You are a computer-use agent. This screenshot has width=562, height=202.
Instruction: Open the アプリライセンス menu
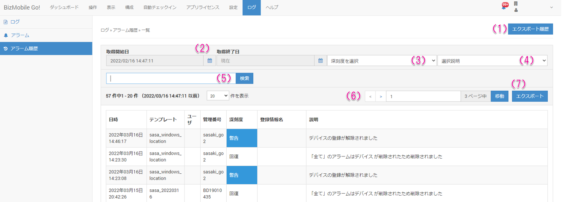(x=203, y=8)
